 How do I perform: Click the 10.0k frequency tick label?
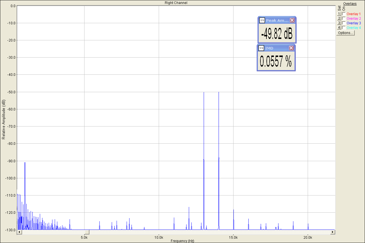[x=159, y=238]
